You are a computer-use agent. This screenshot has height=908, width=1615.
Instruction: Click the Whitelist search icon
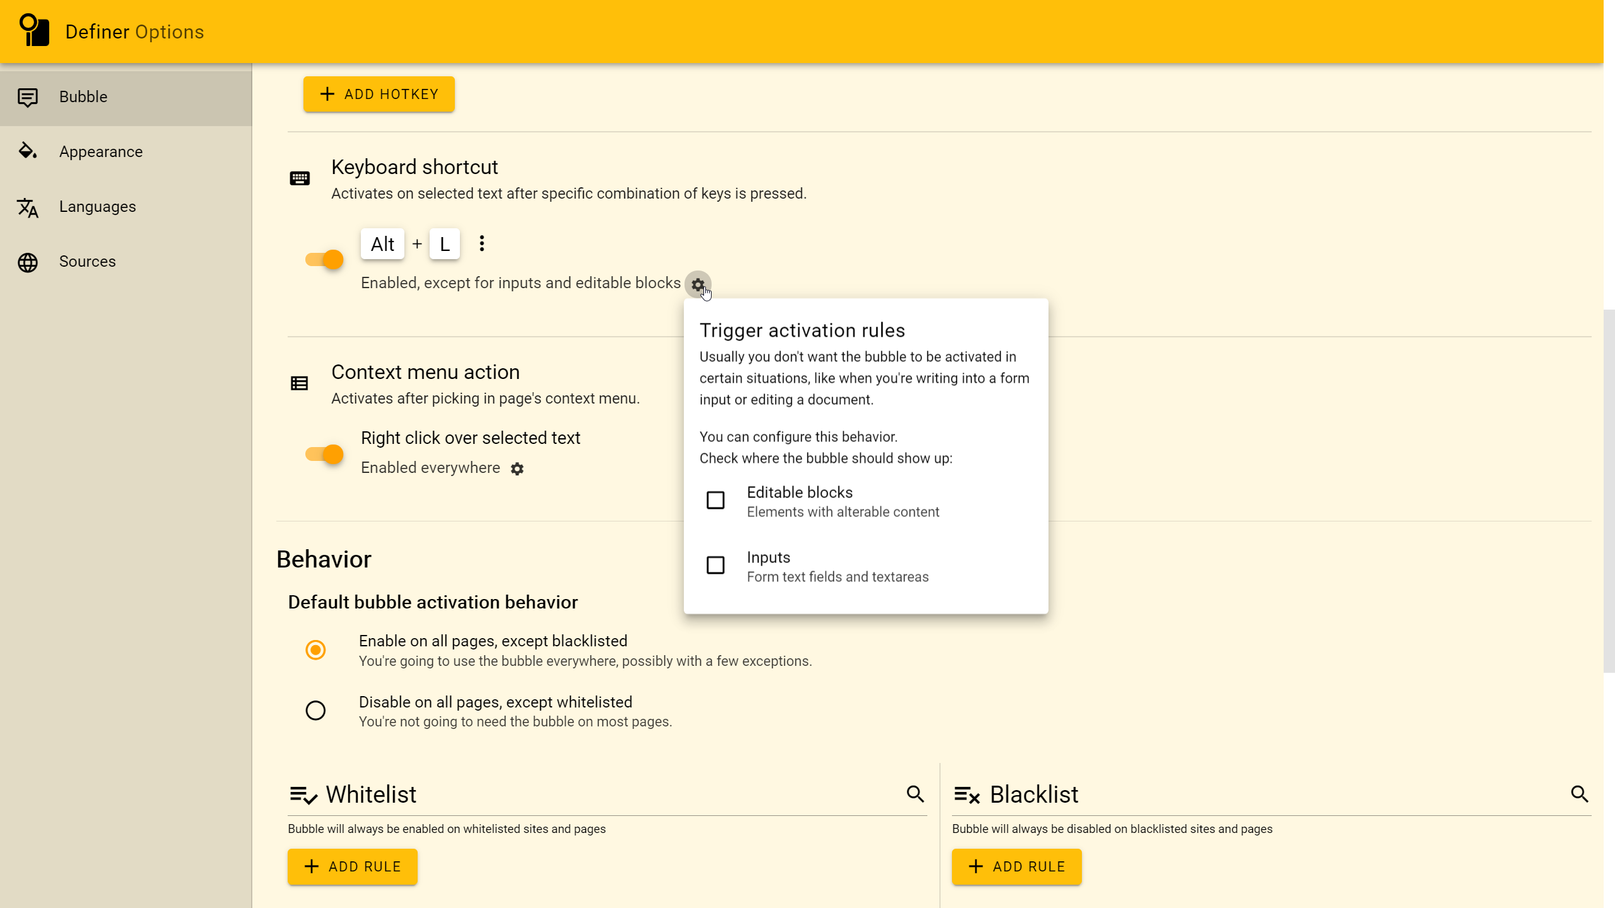tap(915, 794)
